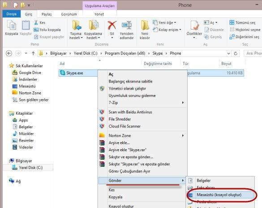Click the Sil red X icon

112,25
